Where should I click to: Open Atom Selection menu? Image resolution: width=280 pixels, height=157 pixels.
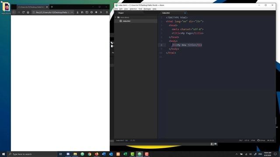(133, 9)
